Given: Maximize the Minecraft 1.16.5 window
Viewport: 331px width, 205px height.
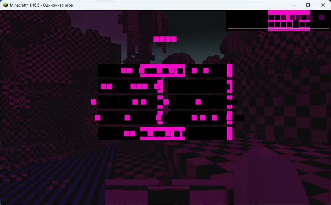Looking at the screenshot, I should click(308, 5).
